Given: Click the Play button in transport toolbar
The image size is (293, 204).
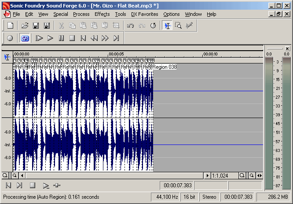Looking at the screenshot, I should pos(50,38).
